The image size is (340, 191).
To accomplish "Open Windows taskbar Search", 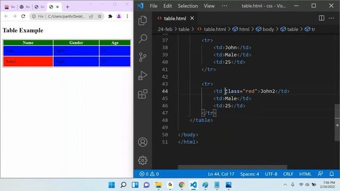I will [x=123, y=185].
